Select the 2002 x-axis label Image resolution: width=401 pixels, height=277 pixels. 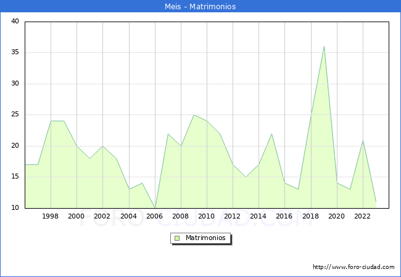click(102, 216)
